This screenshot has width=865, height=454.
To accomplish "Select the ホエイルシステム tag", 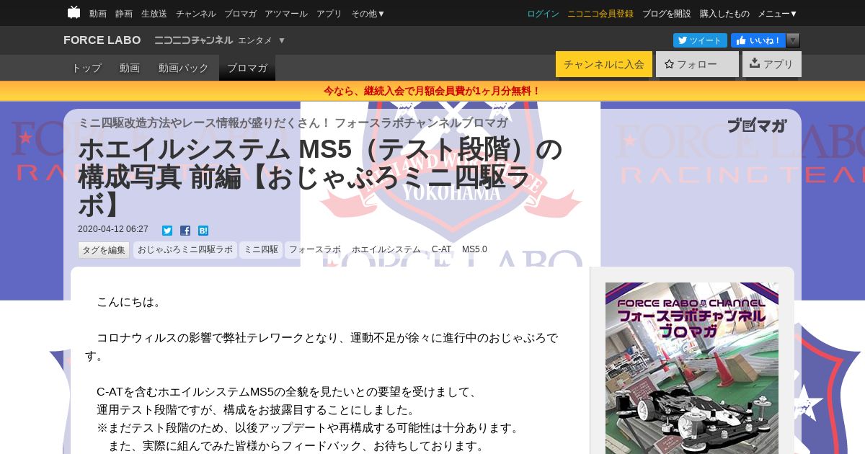I will (x=386, y=250).
